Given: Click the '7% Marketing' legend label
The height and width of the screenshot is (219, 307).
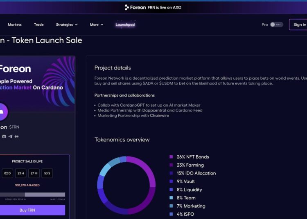Looking at the screenshot, I should click(x=191, y=206).
